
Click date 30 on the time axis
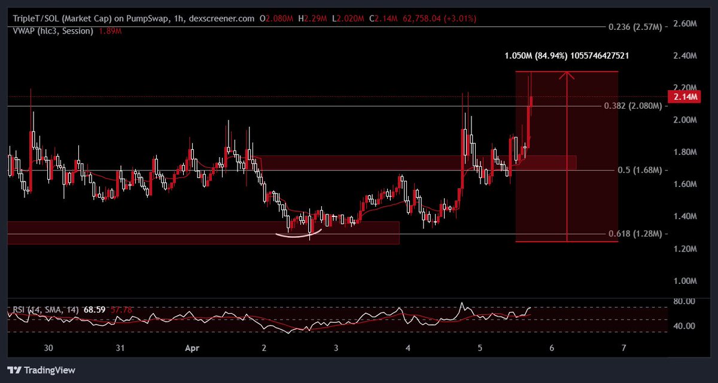point(48,348)
